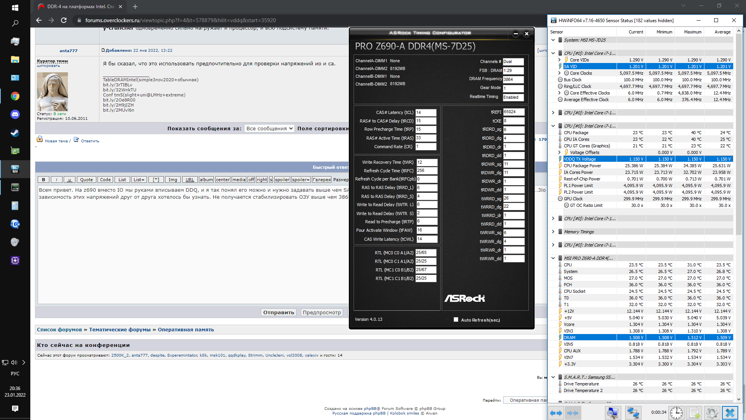Open HWiNFO sensor settings gear icon
The image size is (746, 420).
click(712, 413)
